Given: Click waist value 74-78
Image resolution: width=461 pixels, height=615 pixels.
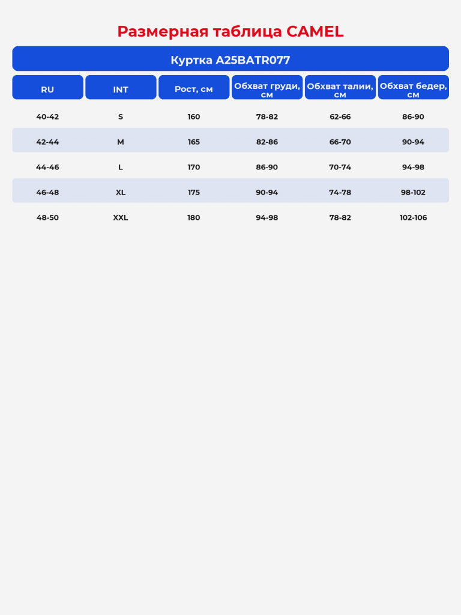Looking at the screenshot, I should [x=340, y=192].
